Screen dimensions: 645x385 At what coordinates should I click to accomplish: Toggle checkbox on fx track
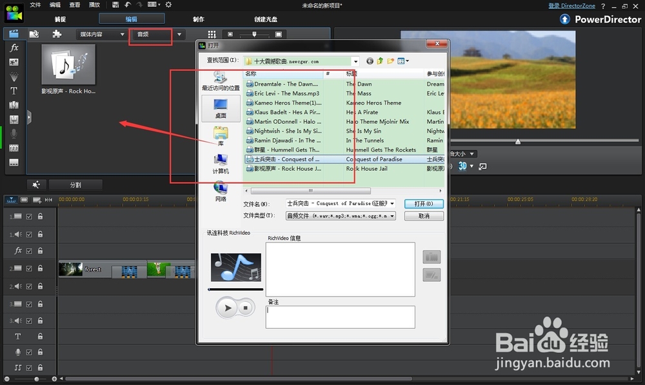(x=29, y=251)
